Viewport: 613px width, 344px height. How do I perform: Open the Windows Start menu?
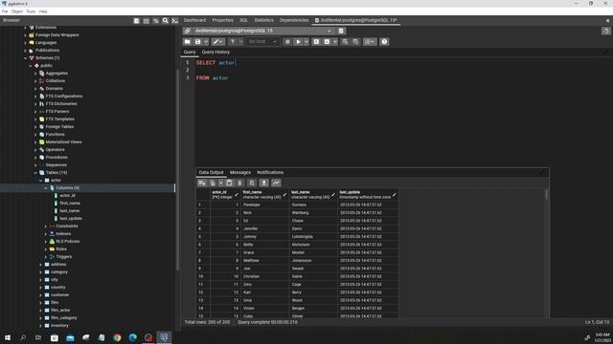(x=8, y=337)
